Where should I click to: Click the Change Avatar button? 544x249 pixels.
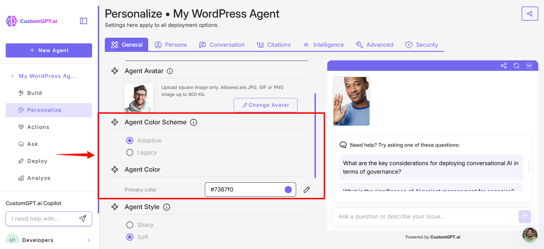pos(265,105)
